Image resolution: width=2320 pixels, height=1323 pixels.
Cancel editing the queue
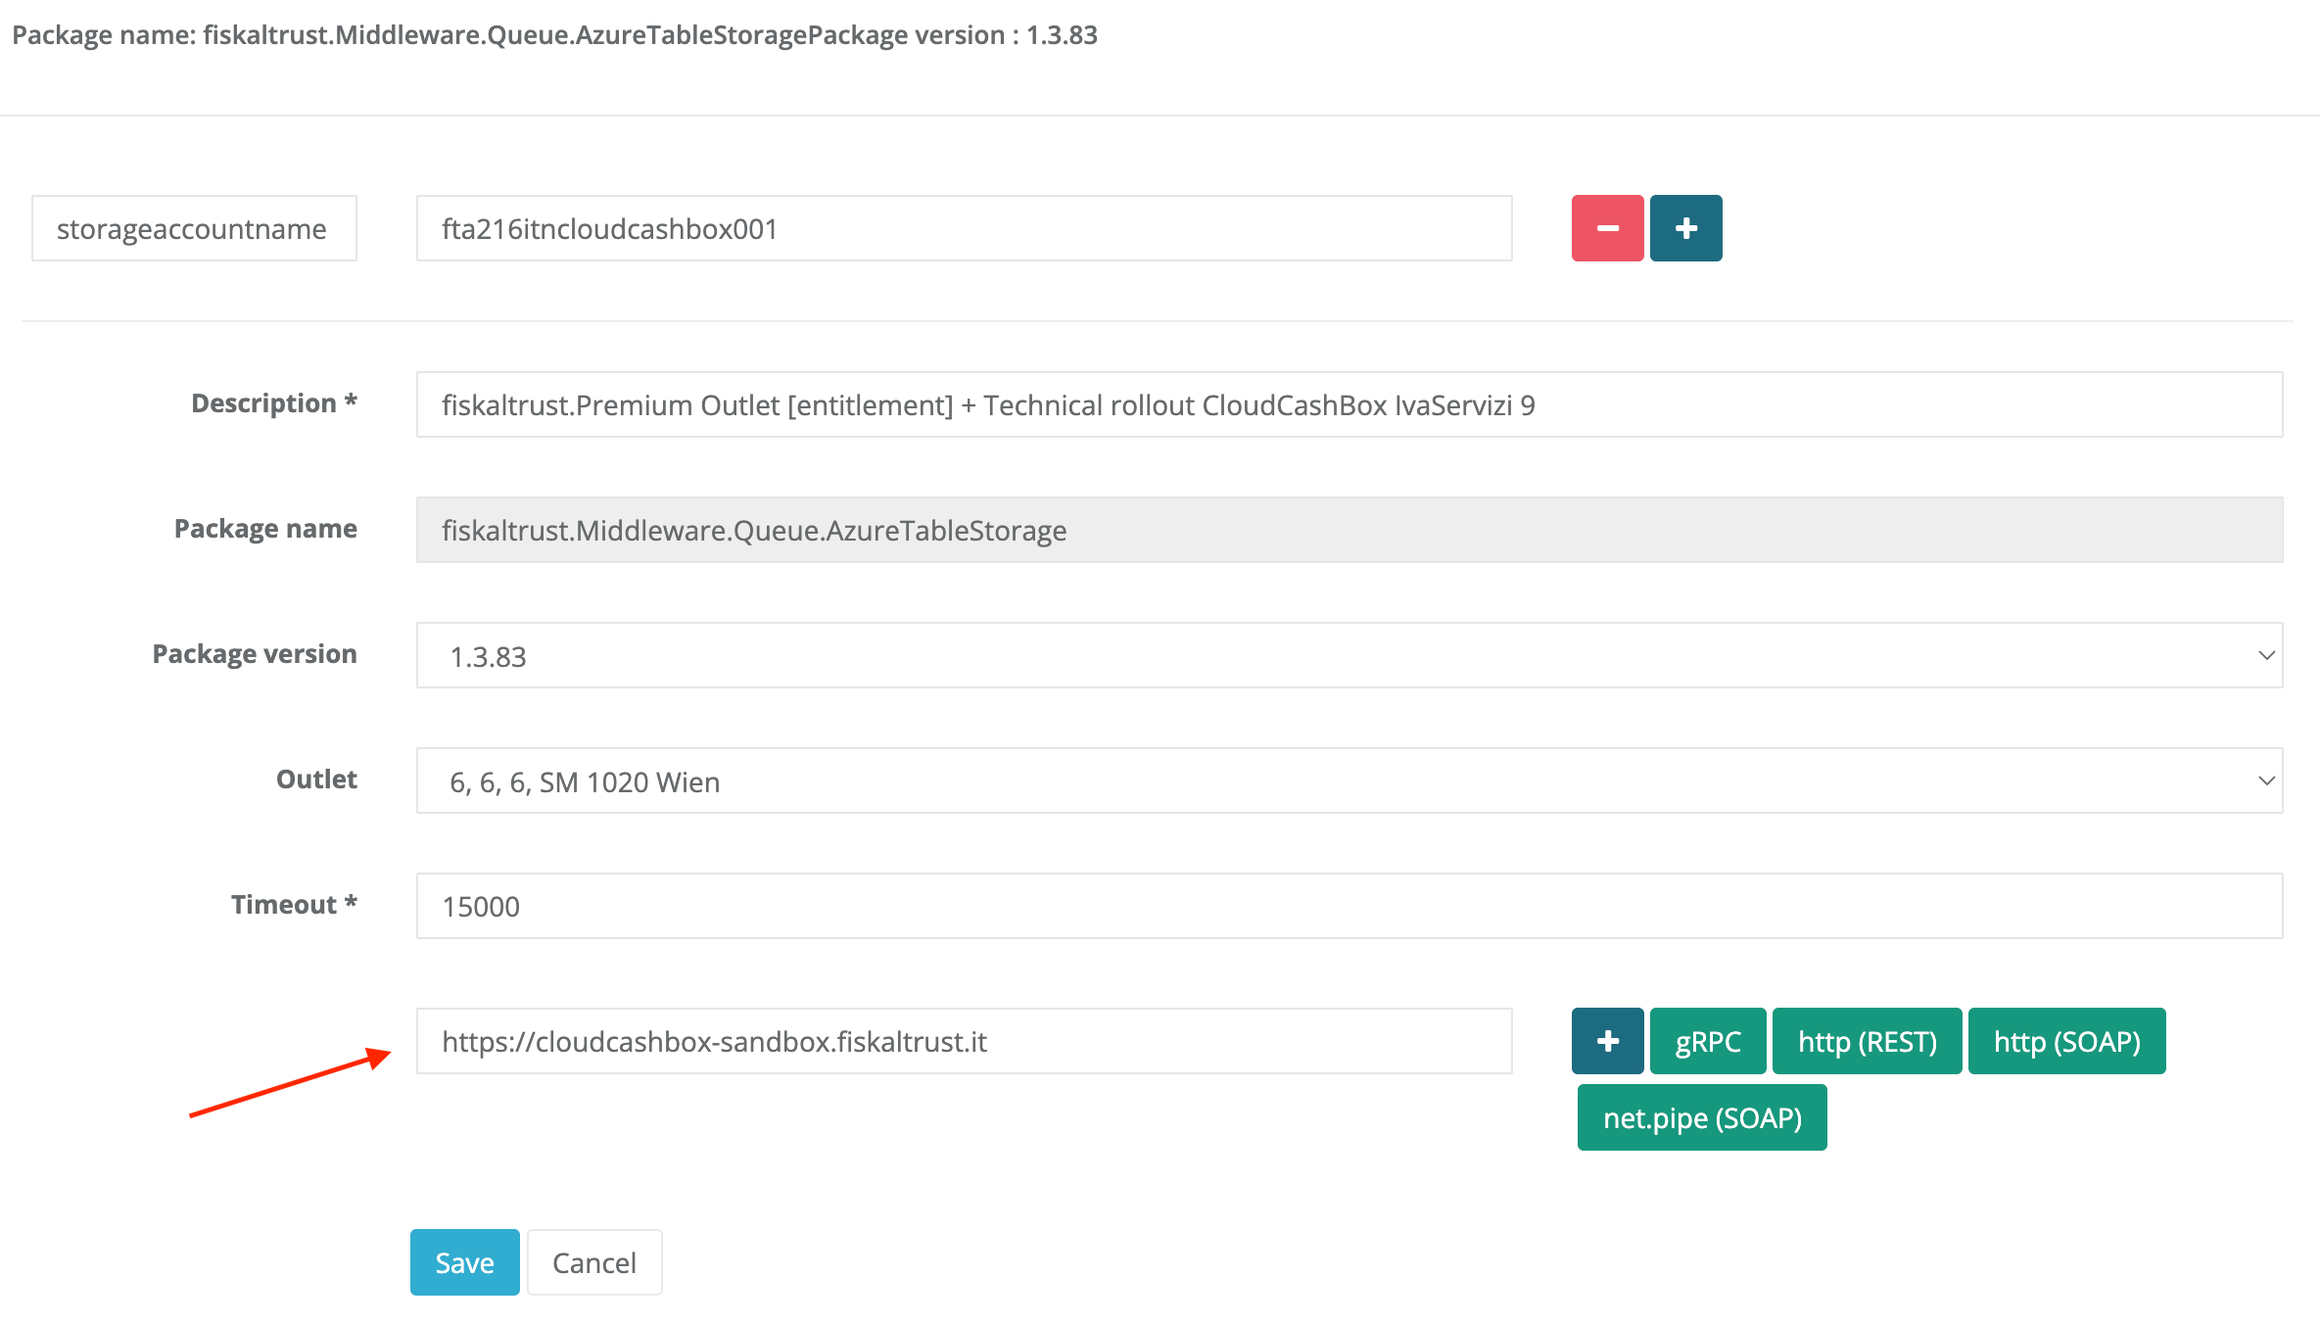pyautogui.click(x=594, y=1262)
